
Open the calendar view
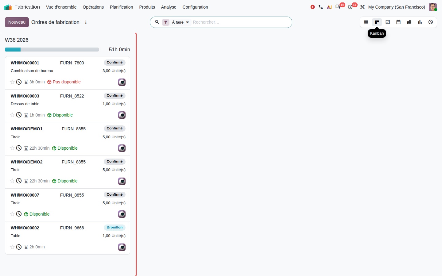(x=398, y=22)
